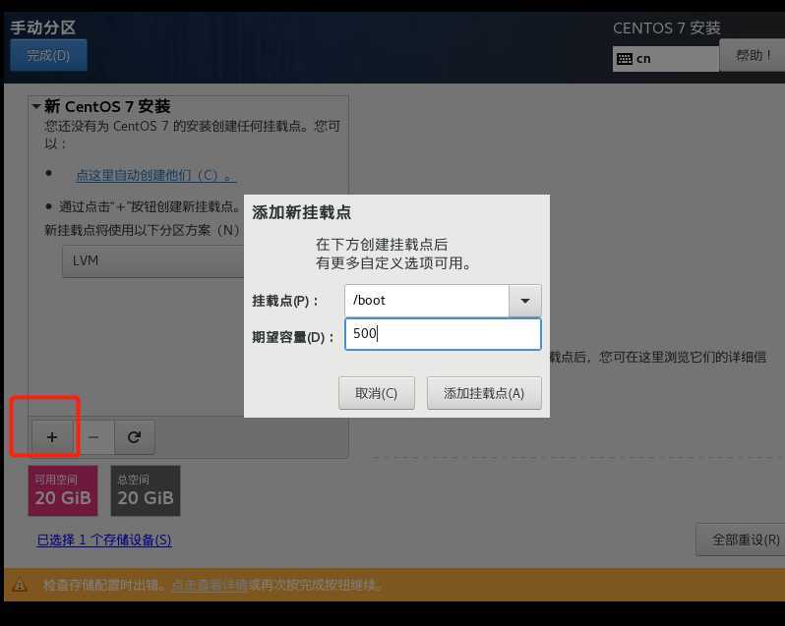Click the 可用空间 20 GiB available space box
This screenshot has width=785, height=626.
click(63, 490)
